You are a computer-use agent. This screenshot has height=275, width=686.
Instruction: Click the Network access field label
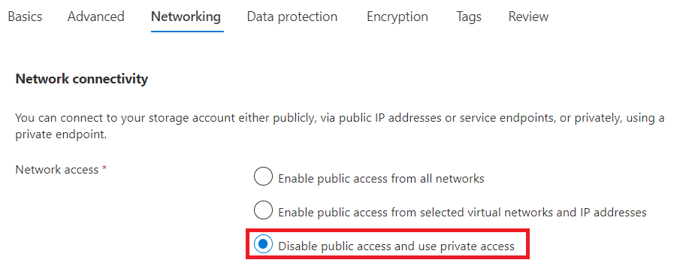pos(57,169)
